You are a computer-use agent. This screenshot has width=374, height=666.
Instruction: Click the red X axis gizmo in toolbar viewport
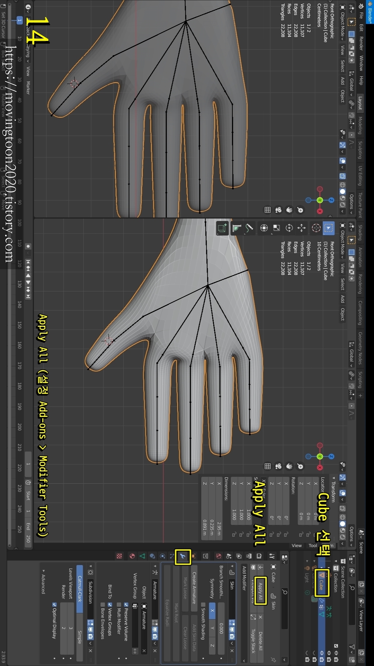tap(320, 468)
